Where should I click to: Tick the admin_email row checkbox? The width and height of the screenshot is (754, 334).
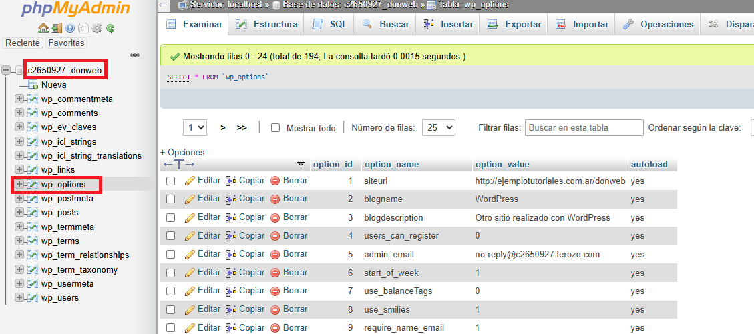170,255
